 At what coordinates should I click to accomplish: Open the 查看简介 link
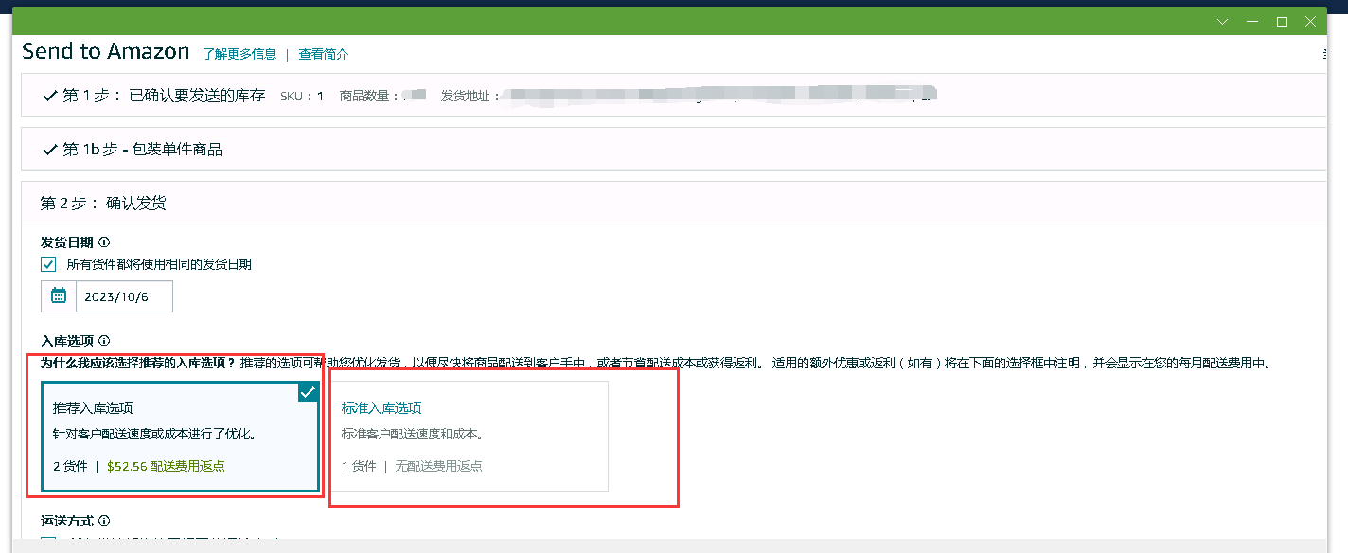click(x=324, y=55)
